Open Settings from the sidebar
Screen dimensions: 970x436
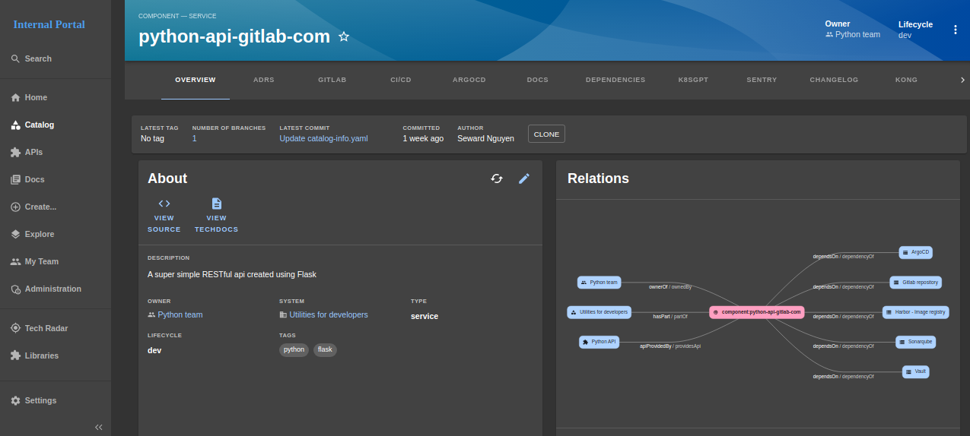click(x=40, y=400)
